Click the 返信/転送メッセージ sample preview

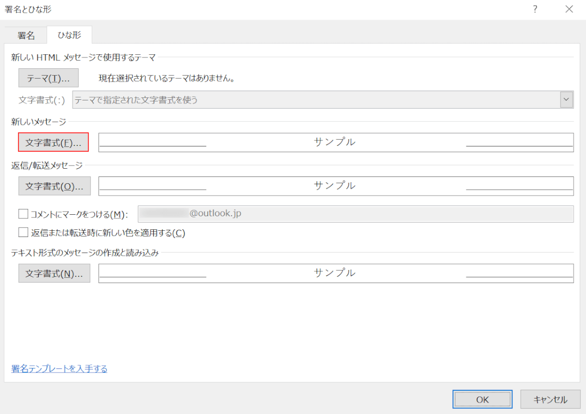pyautogui.click(x=336, y=186)
